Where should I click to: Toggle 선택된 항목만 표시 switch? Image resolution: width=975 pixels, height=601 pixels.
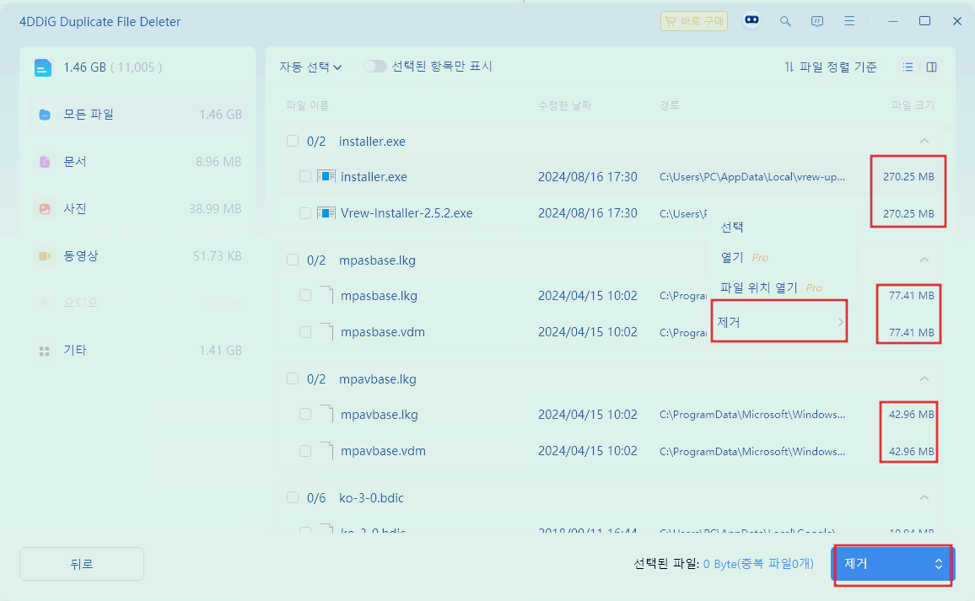[375, 67]
